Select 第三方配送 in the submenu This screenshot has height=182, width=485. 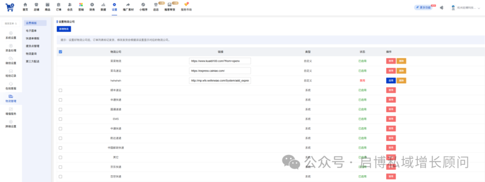33,61
